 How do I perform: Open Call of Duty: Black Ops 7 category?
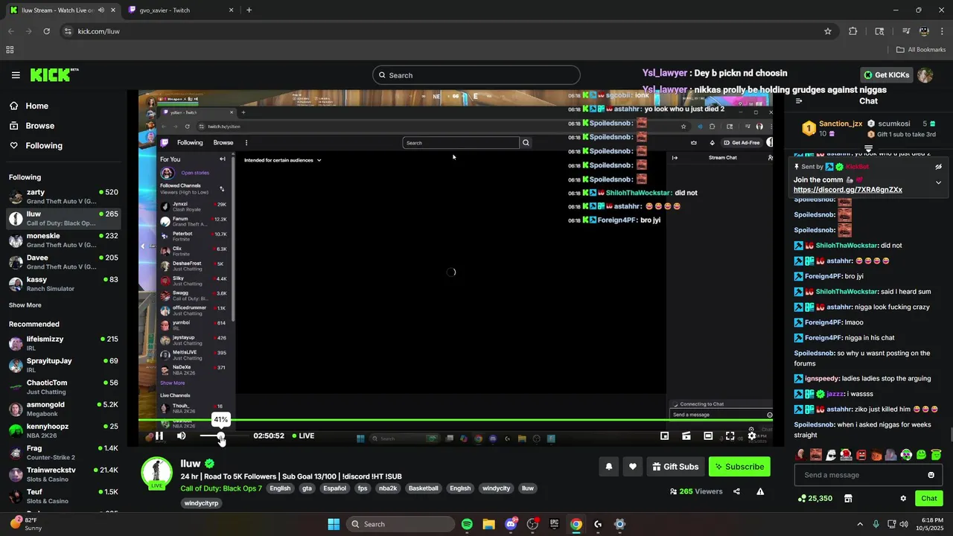[221, 488]
